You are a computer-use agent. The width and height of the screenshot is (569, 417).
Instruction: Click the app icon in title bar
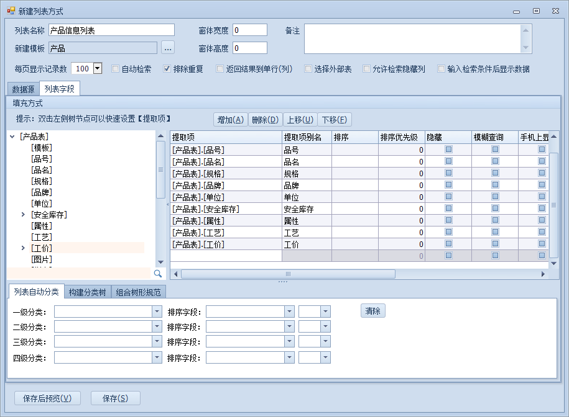click(x=11, y=11)
